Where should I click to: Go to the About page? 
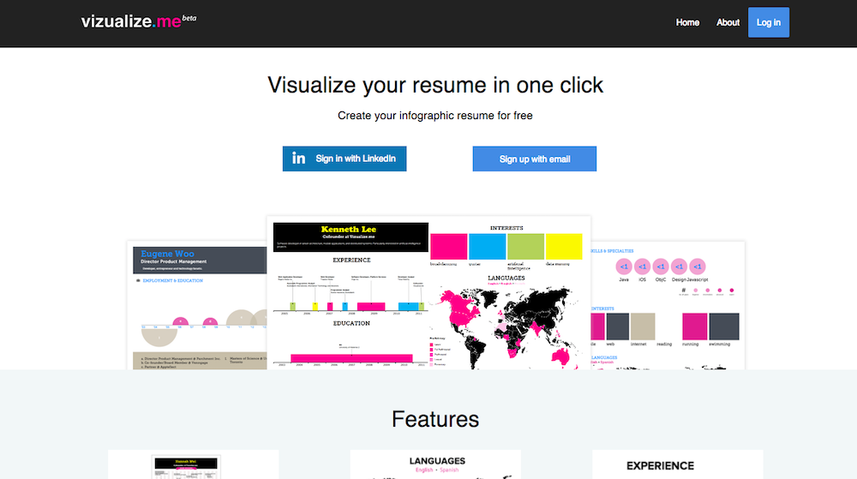pyautogui.click(x=728, y=22)
